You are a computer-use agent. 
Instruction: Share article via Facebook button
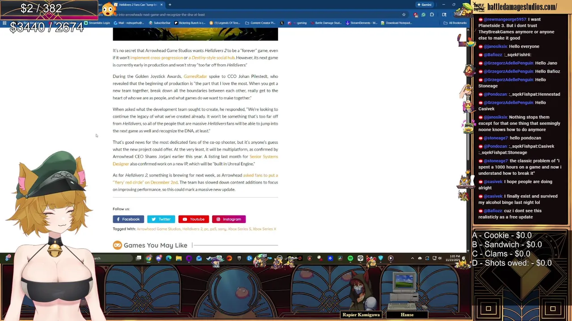click(x=128, y=219)
